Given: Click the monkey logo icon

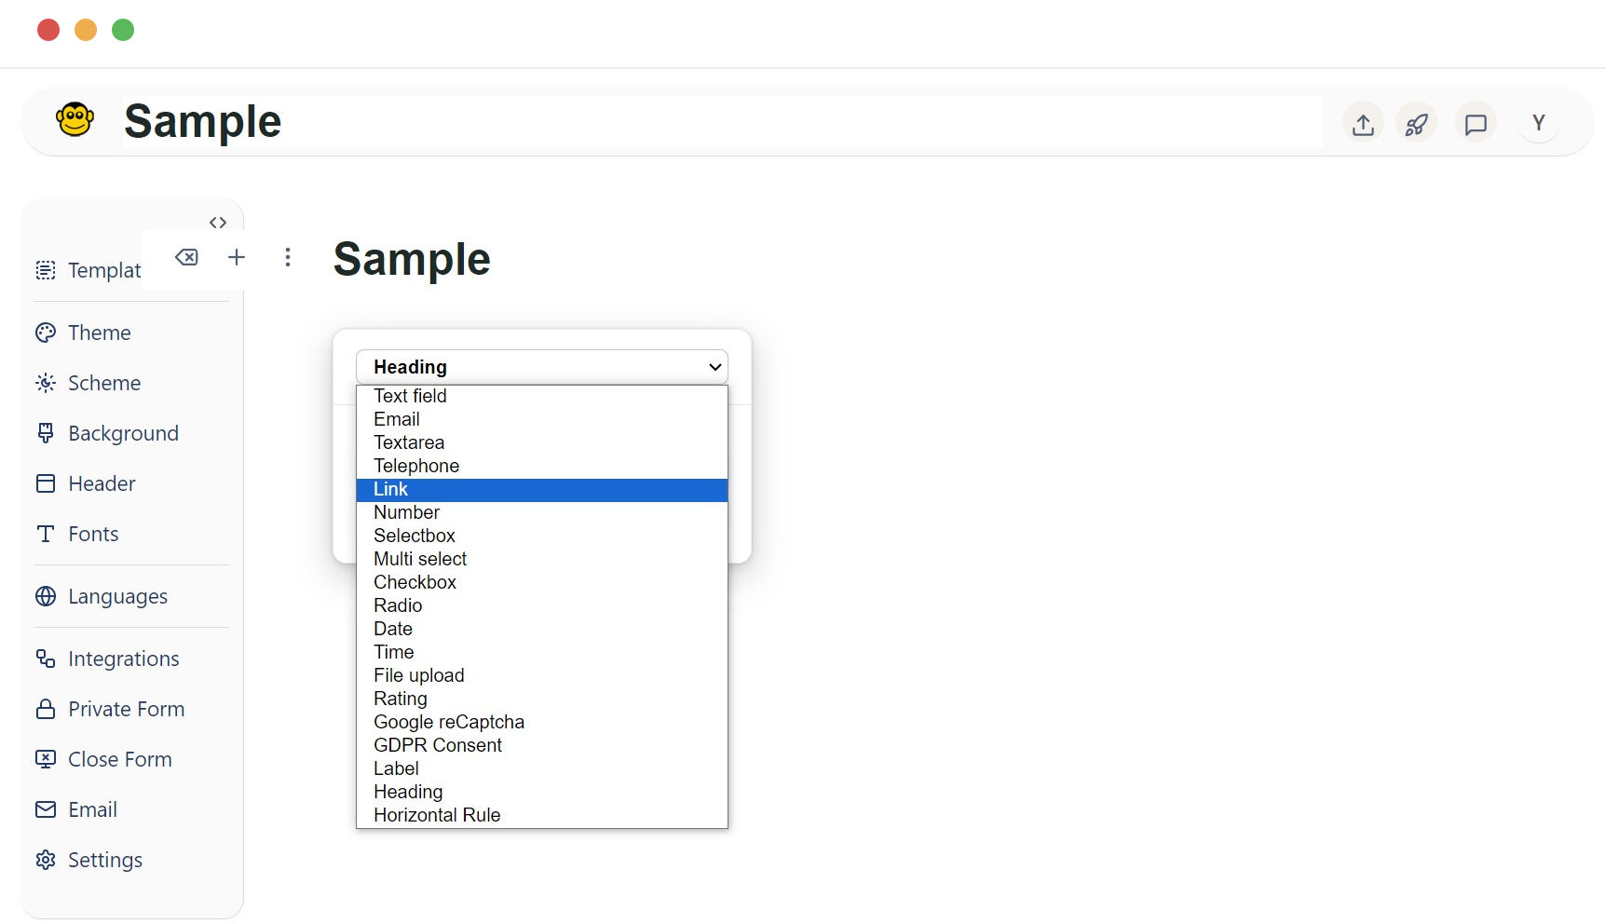Looking at the screenshot, I should tap(75, 120).
